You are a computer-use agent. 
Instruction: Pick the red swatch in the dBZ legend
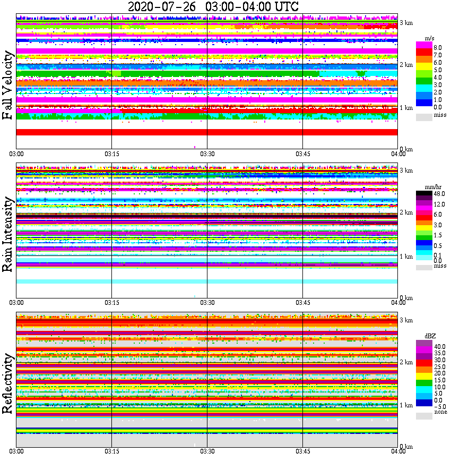424,363
